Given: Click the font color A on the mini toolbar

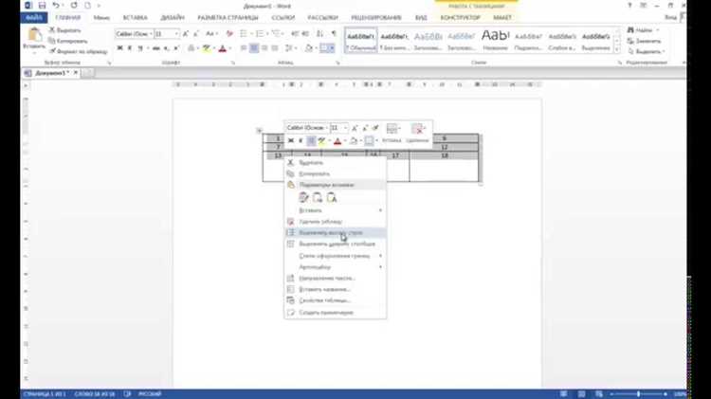Looking at the screenshot, I should [337, 141].
